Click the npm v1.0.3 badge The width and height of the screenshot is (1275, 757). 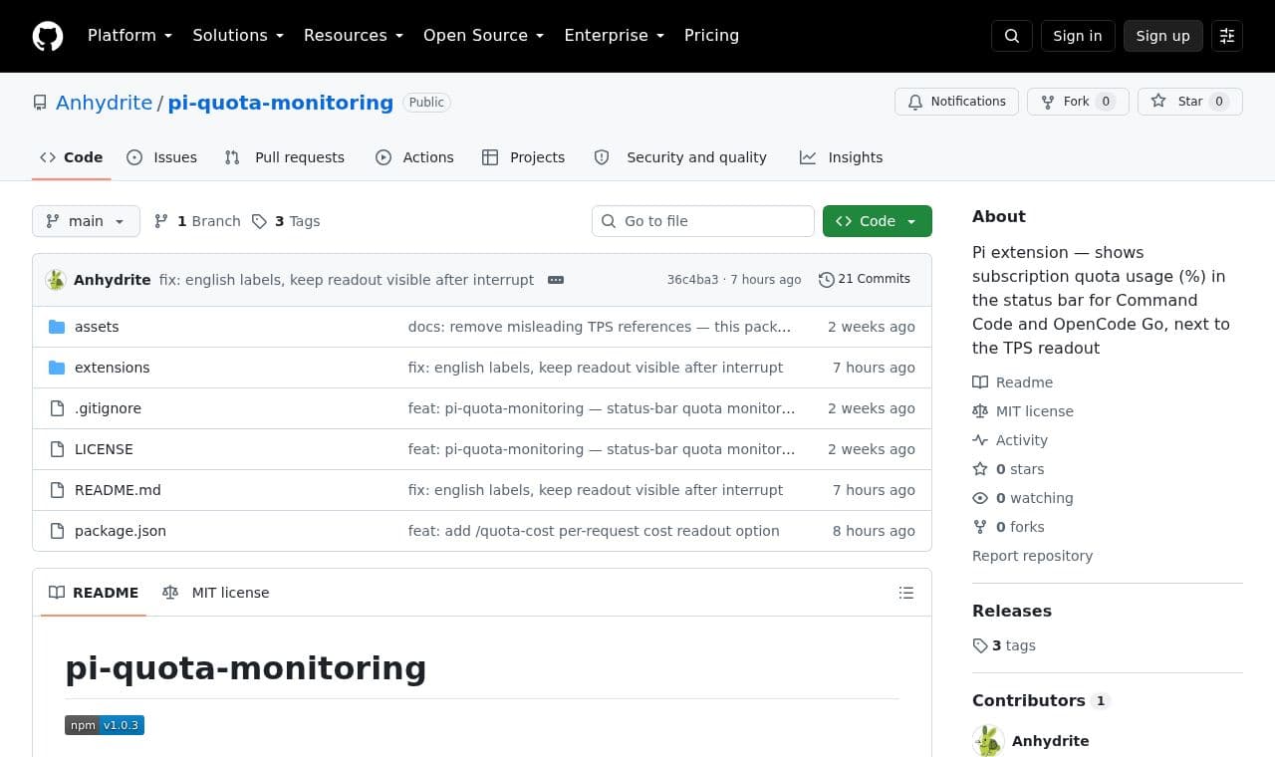(105, 725)
